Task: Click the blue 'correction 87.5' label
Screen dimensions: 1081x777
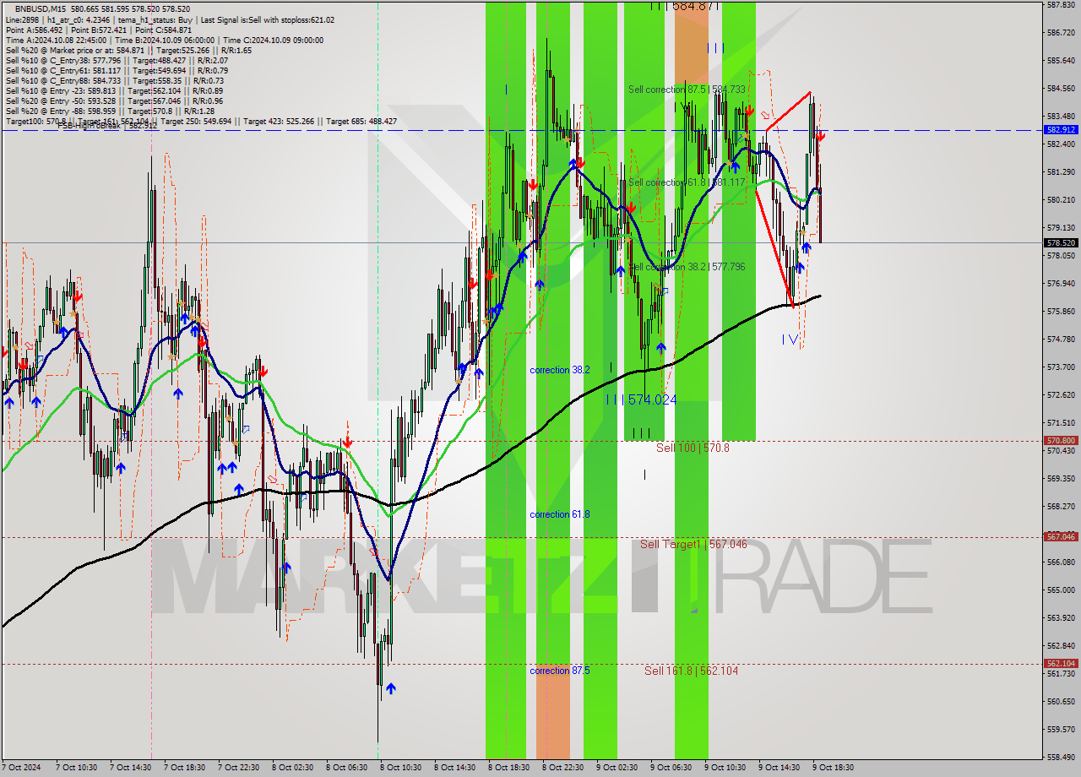Action: 560,671
